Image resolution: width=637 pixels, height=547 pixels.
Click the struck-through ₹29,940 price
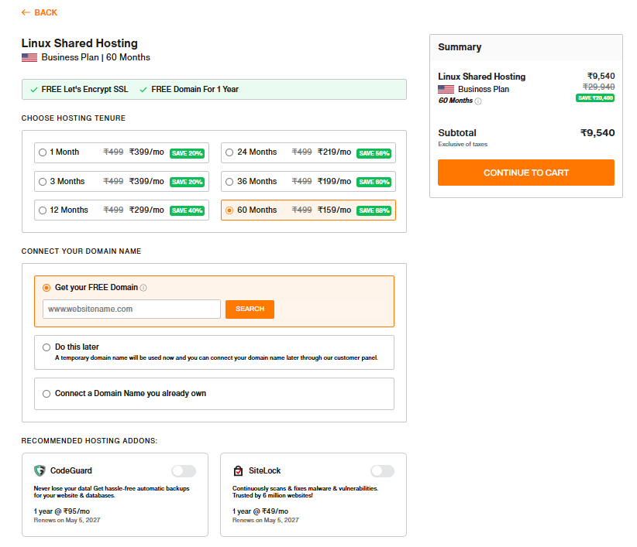[x=598, y=87]
